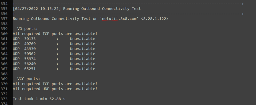Click the IP address 8.28.1.122
Viewport: 256px width, 105px height.
154,19
